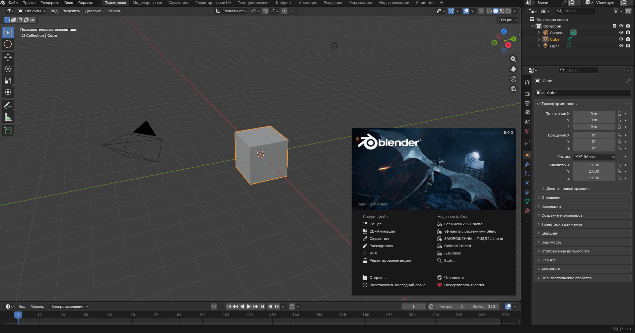Uncheck the Collection exclude checkbox
Screen dimensions: 635x333
tap(614, 26)
